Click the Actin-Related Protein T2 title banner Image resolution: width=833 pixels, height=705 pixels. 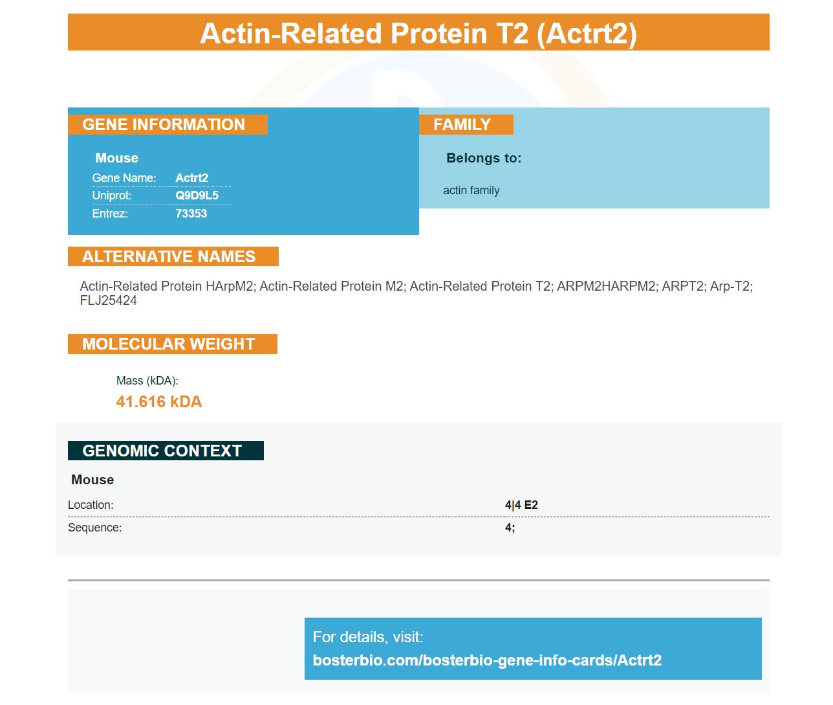coord(418,33)
